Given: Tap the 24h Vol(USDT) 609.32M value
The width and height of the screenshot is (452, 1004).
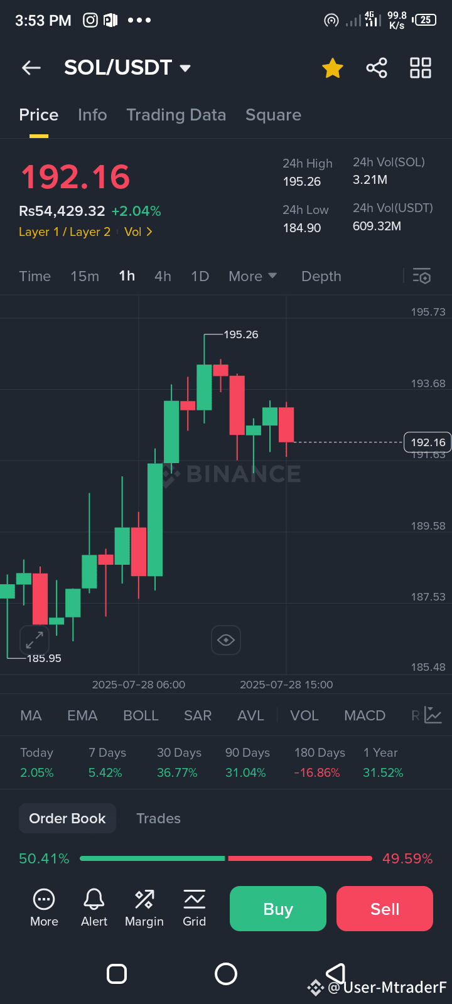Looking at the screenshot, I should click(x=377, y=226).
